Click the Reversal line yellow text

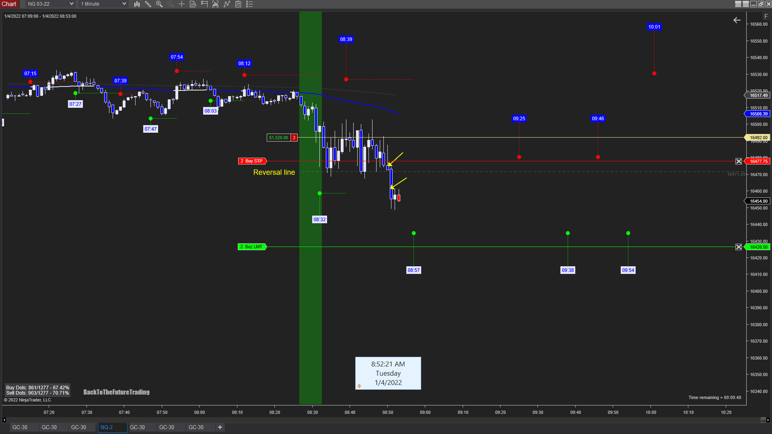click(274, 172)
